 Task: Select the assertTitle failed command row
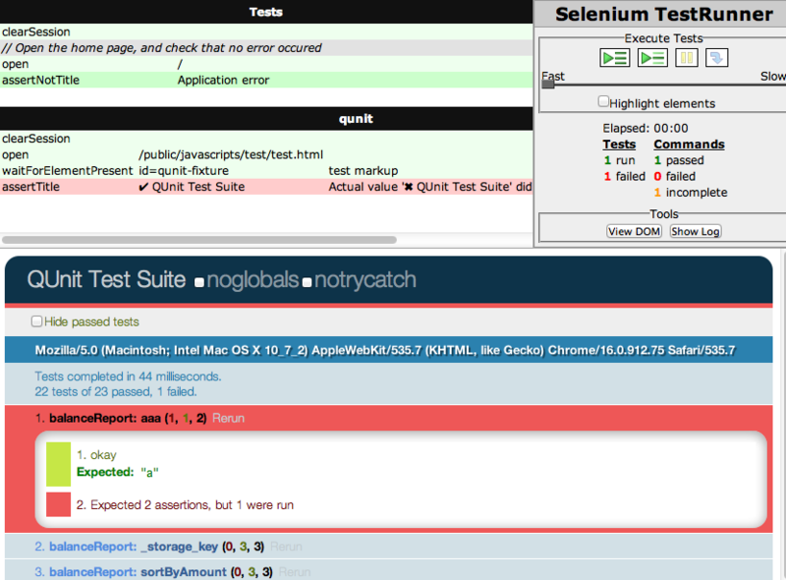266,187
